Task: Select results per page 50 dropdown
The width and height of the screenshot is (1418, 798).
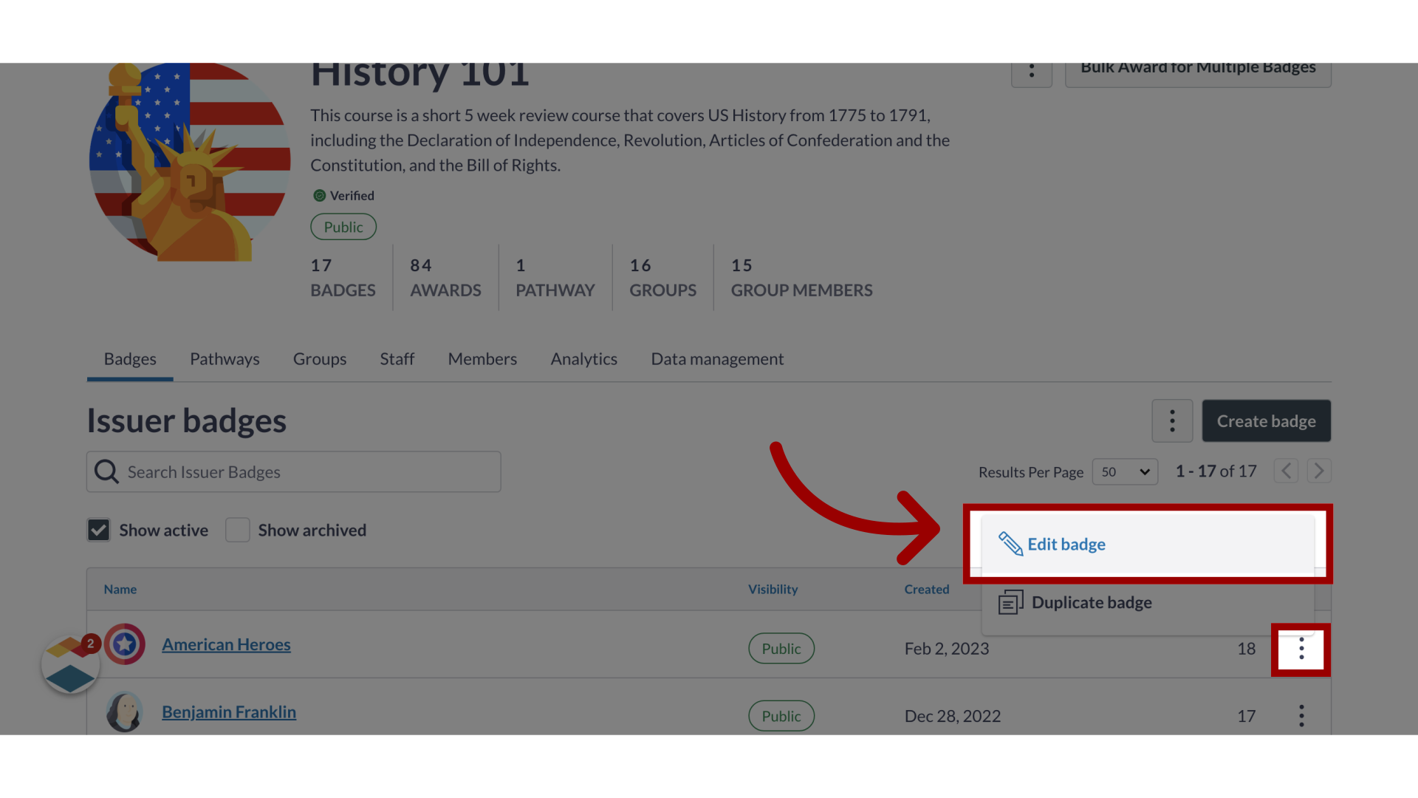Action: click(x=1125, y=471)
